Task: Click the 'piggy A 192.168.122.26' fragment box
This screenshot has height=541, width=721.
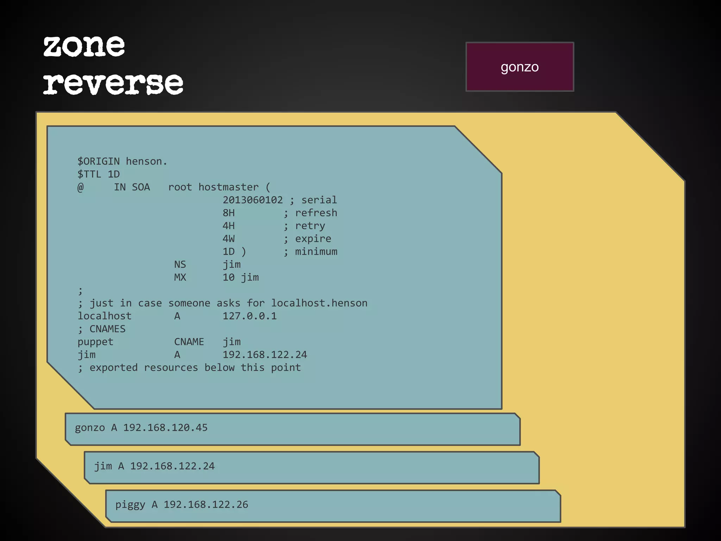Action: 333,506
